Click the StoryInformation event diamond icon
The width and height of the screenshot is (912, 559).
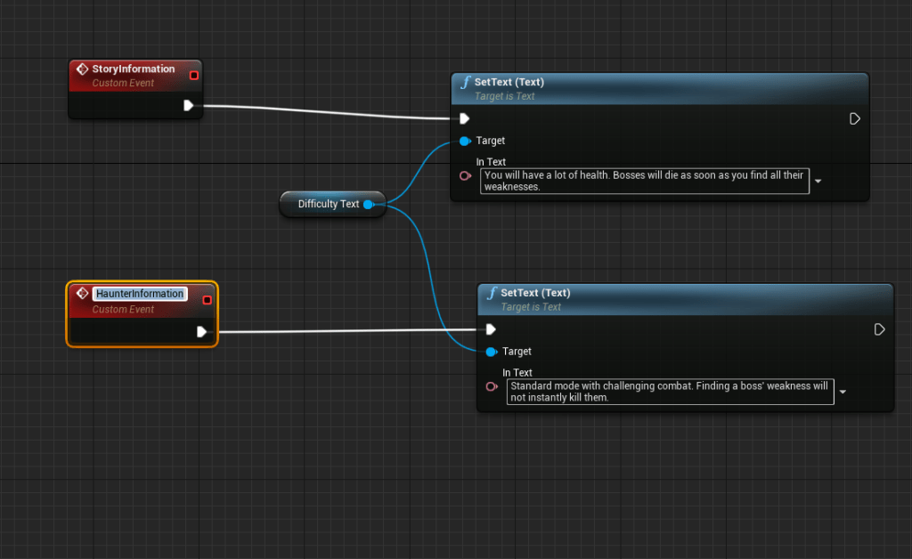coord(83,69)
